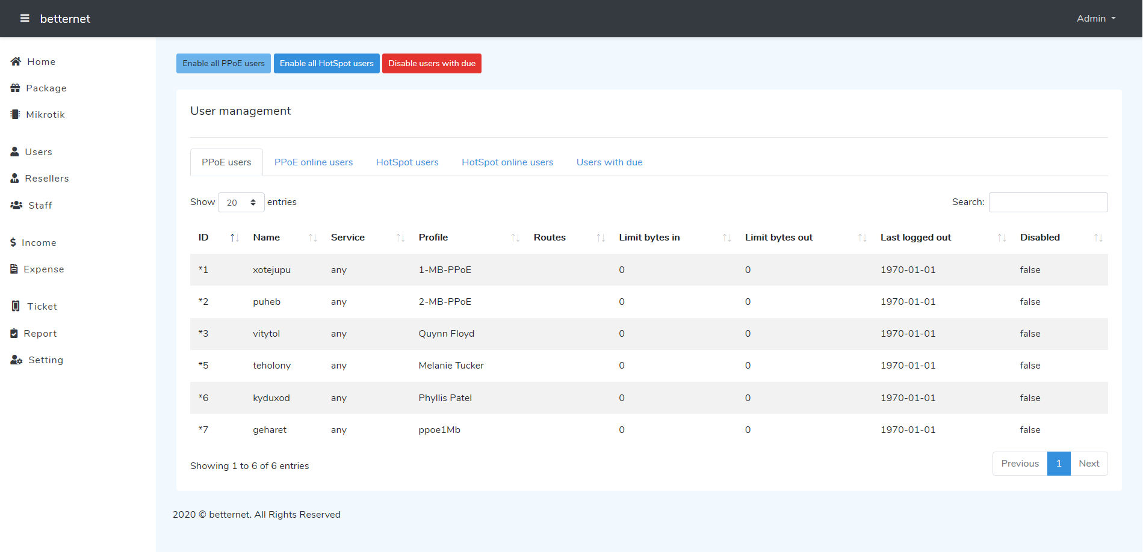Image resolution: width=1143 pixels, height=552 pixels.
Task: Select the Home icon in the sidebar
Action: click(15, 61)
